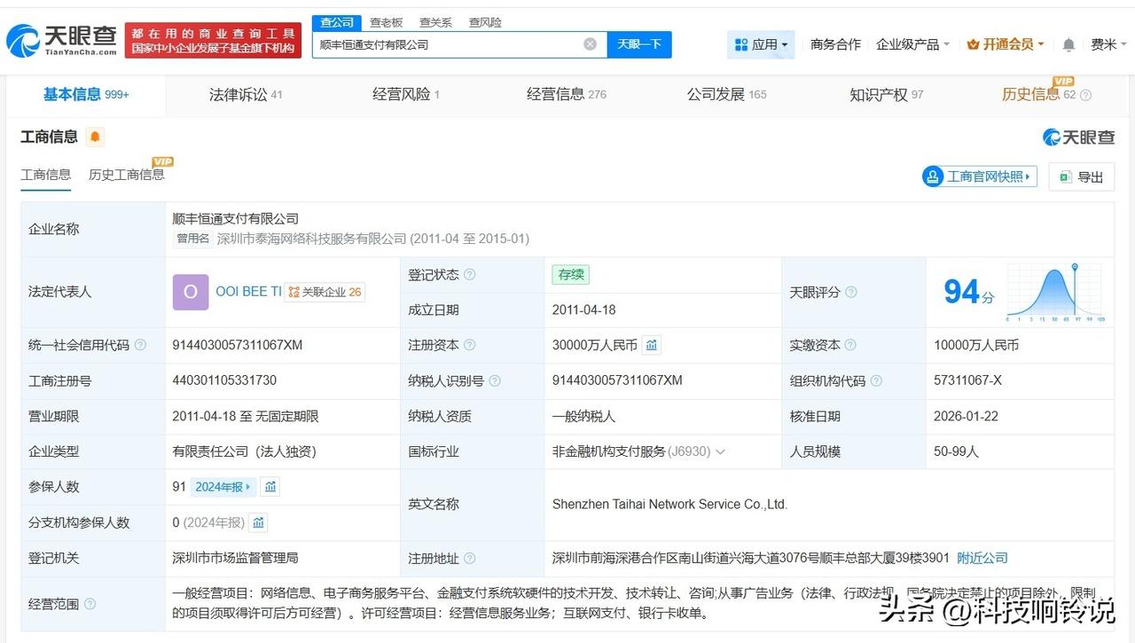Click the help icon beside 历史信息 62
Screen dimensions: 1135x643
[x=1085, y=95]
